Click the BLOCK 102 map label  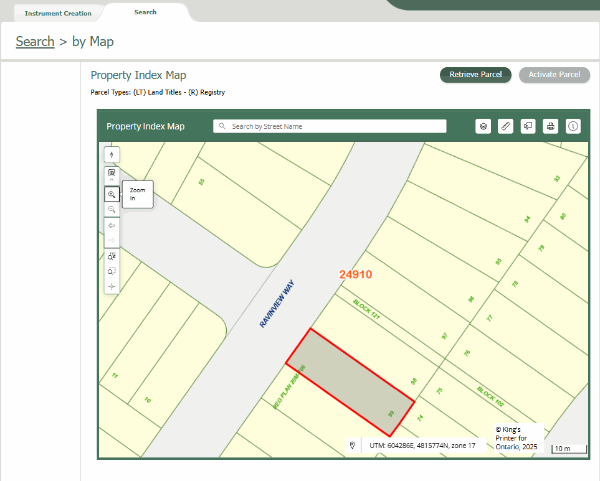click(490, 396)
